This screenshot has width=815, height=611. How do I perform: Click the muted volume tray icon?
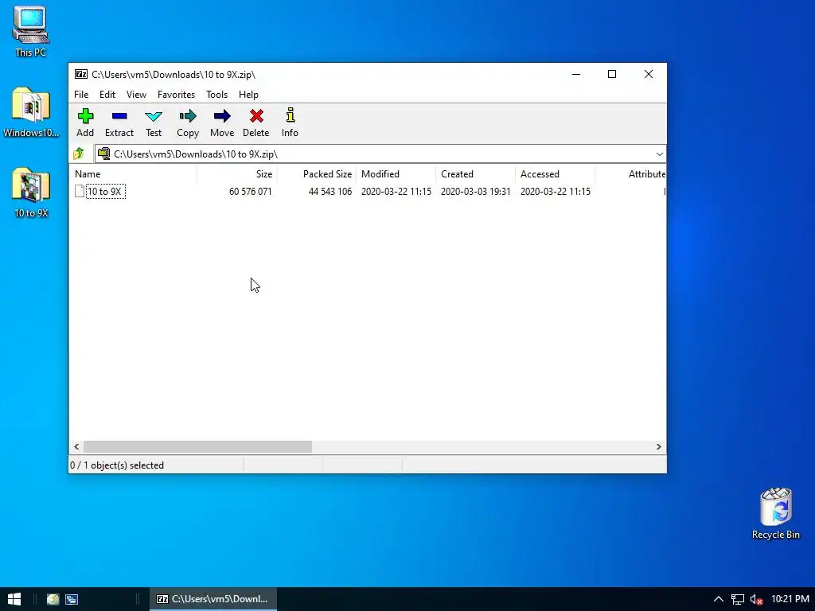[x=756, y=599]
